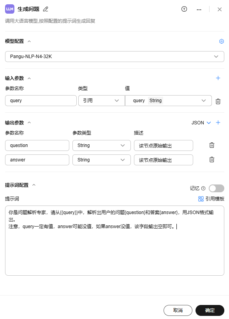Delete the answer output parameter

[x=212, y=159]
